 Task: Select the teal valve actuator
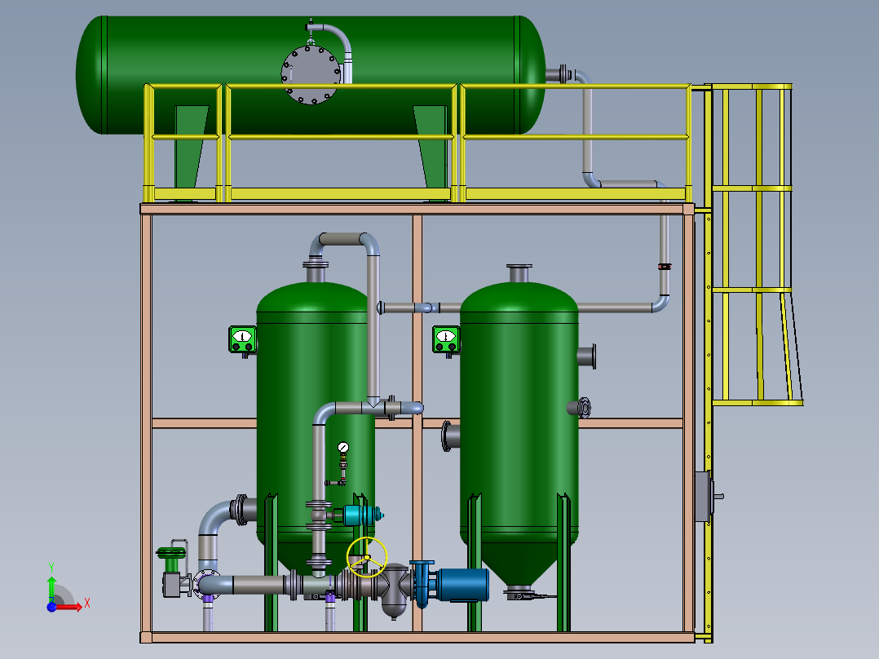361,515
